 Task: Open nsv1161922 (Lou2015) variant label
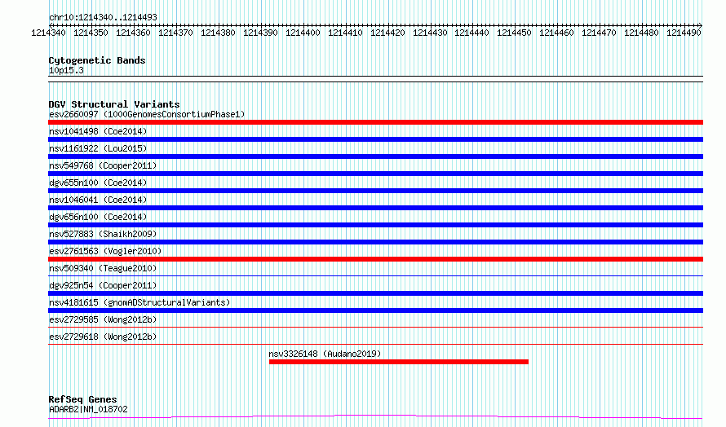(98, 148)
